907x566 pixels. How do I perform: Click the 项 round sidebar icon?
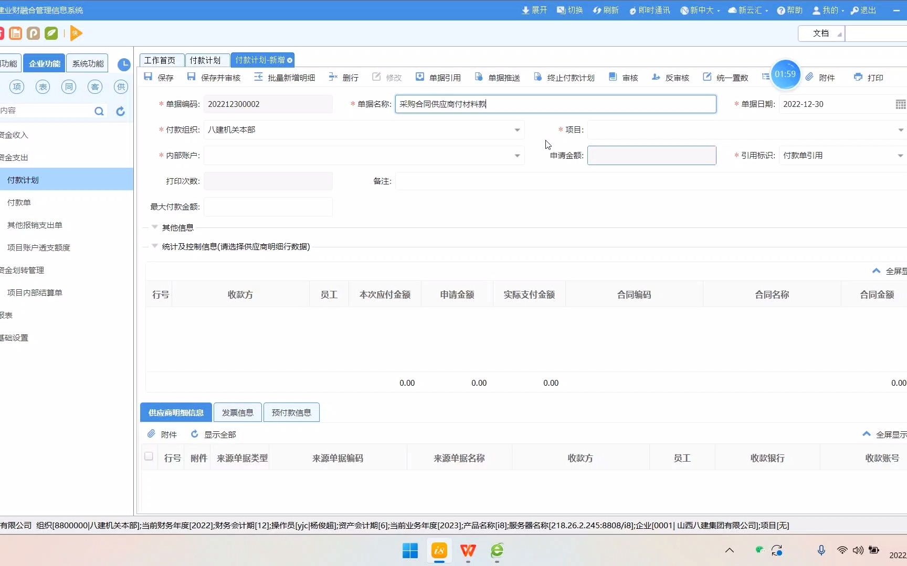(17, 86)
